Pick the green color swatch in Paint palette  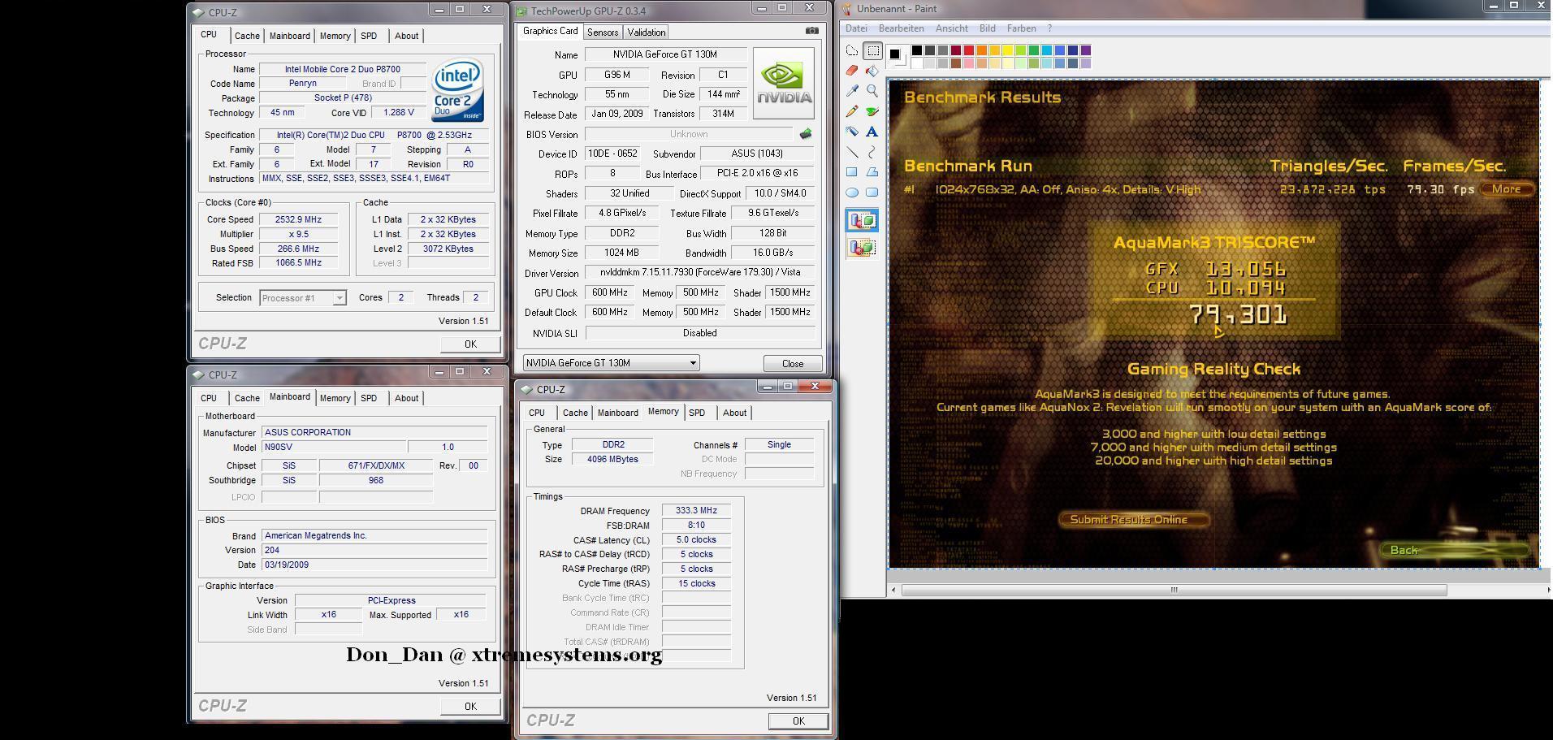click(1033, 50)
